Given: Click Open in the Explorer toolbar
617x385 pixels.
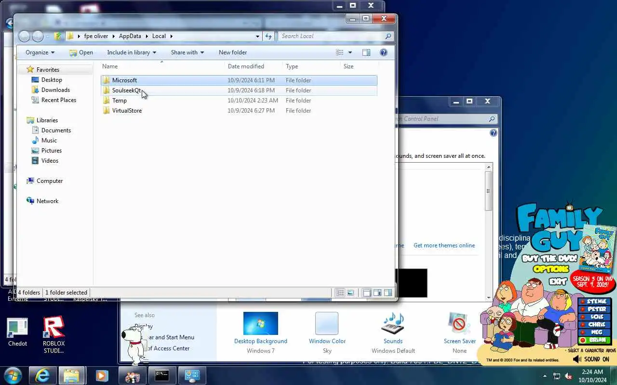Looking at the screenshot, I should [x=81, y=52].
